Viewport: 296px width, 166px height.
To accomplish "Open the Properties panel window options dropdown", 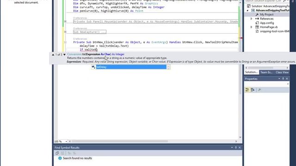I will [x=279, y=79].
